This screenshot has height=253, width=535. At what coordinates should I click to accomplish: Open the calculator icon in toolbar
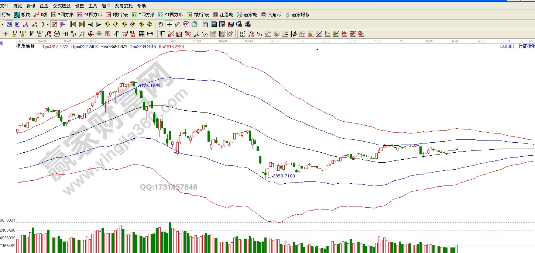pos(214,24)
